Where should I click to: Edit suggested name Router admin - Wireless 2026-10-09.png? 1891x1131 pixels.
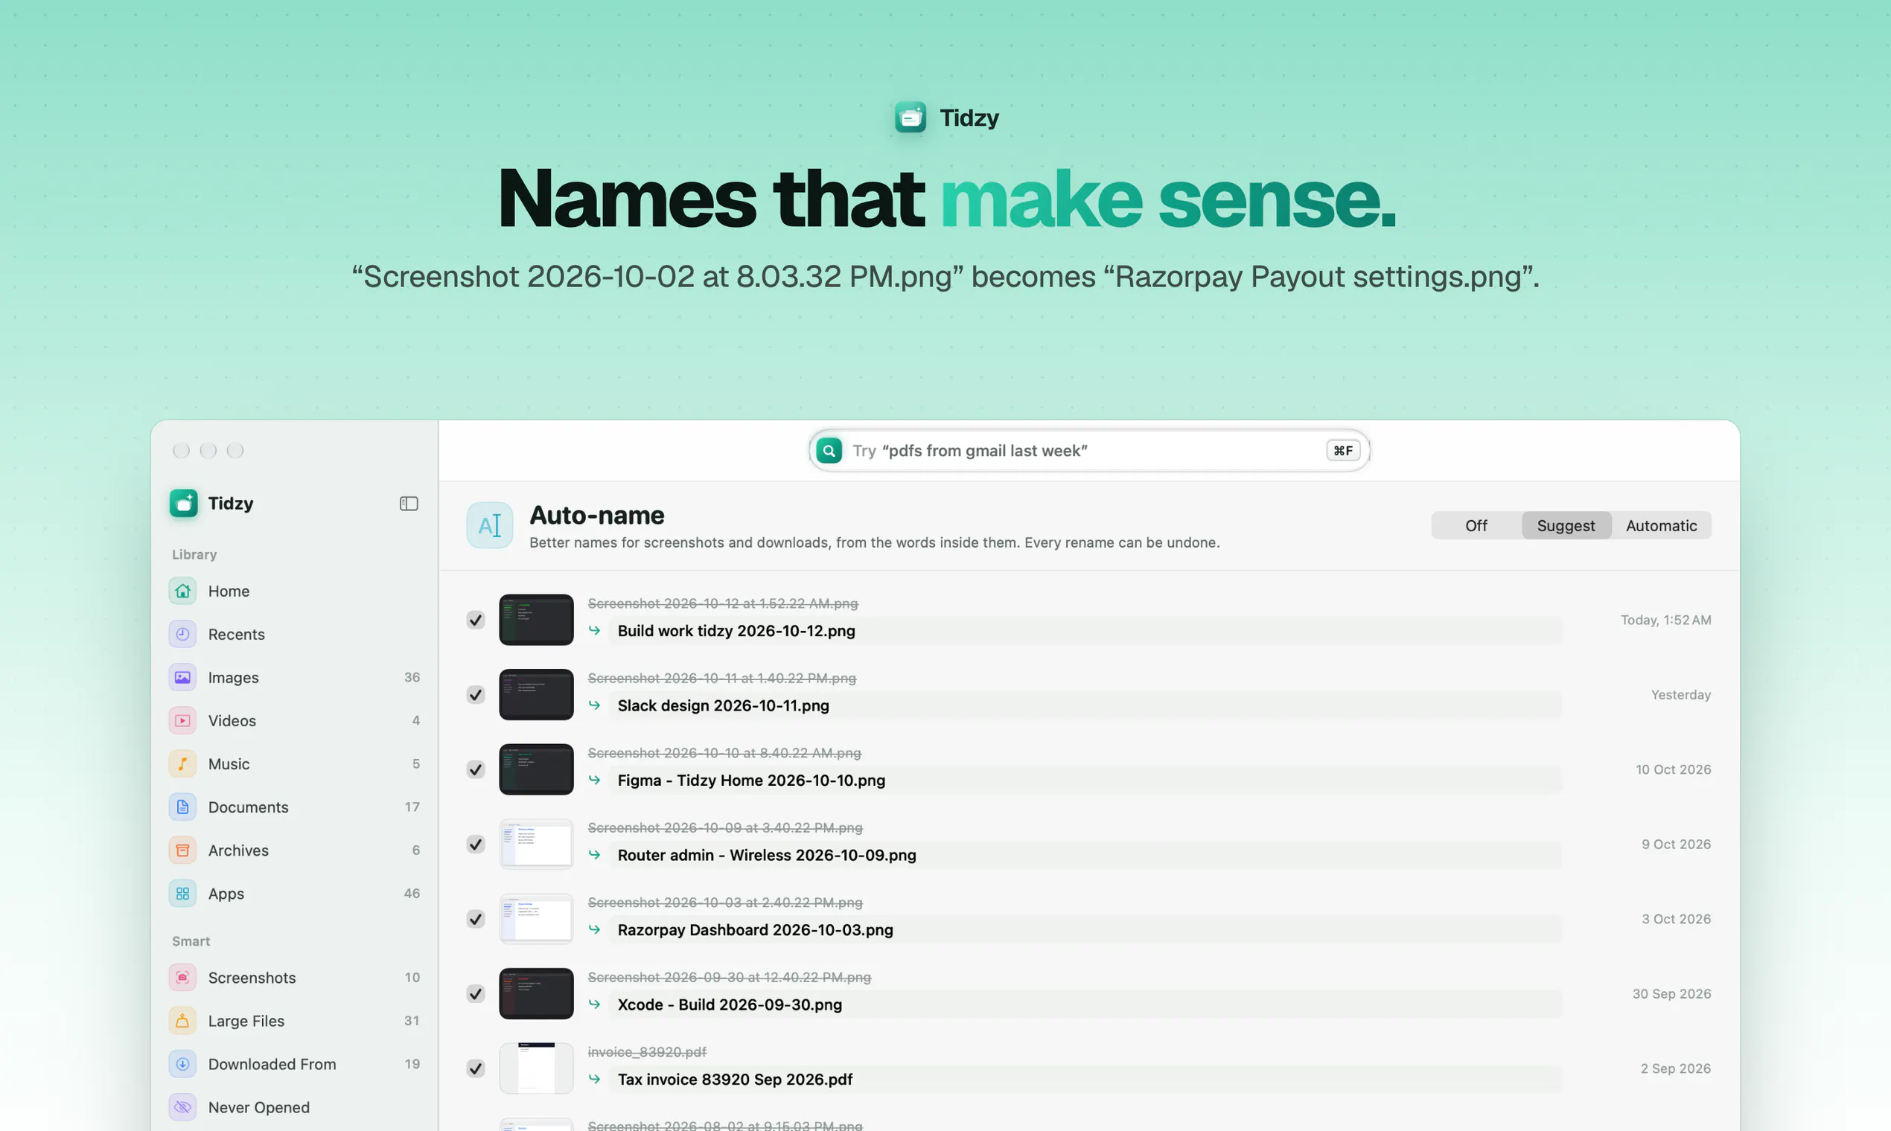point(1085,855)
